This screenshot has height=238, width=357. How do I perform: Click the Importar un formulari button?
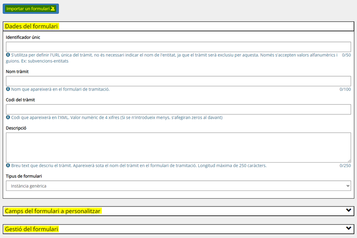point(31,8)
